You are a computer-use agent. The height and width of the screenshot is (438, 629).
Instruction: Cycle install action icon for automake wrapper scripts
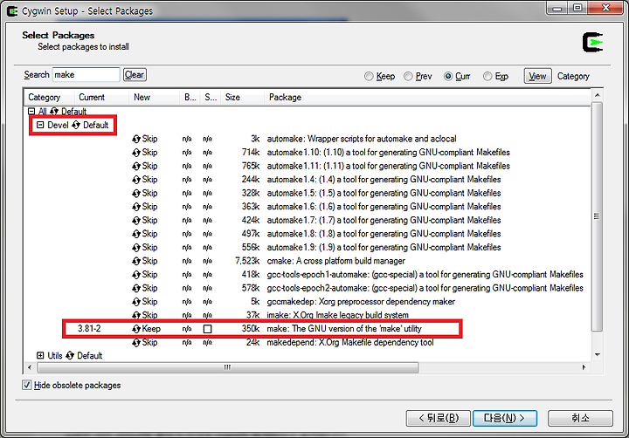pyautogui.click(x=136, y=139)
